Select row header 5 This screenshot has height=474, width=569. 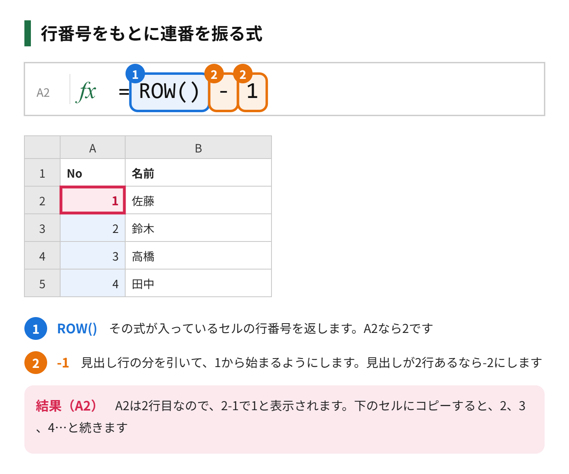tap(42, 283)
